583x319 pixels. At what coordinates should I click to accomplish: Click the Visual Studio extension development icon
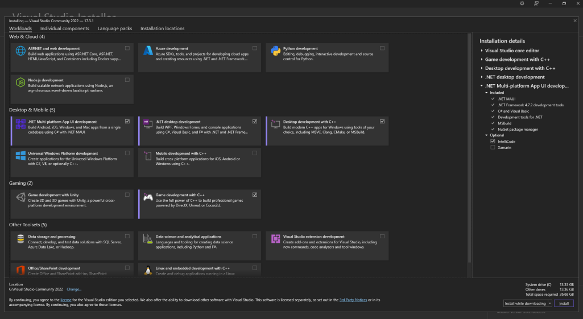point(275,239)
